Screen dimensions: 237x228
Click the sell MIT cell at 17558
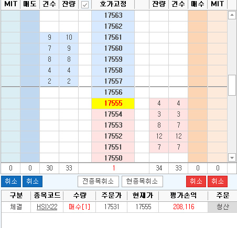[x=10, y=70]
